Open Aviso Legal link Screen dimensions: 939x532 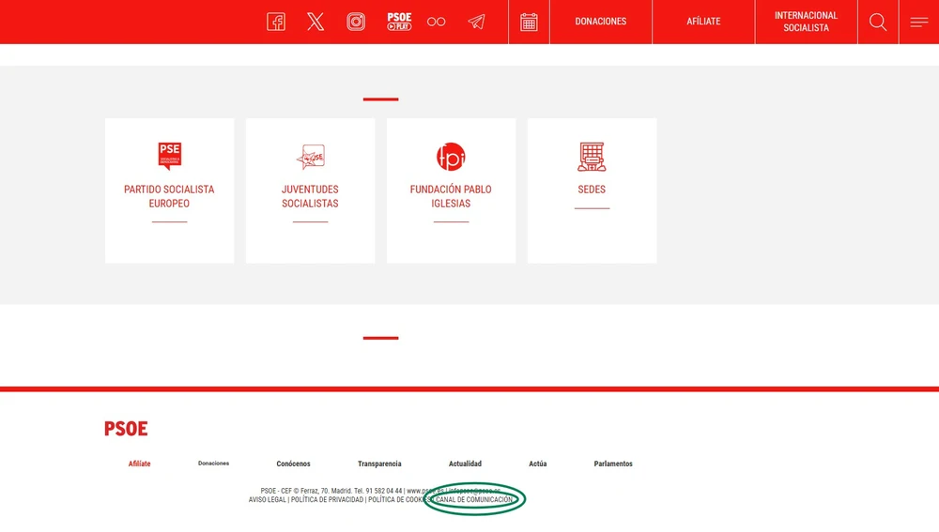pos(267,500)
